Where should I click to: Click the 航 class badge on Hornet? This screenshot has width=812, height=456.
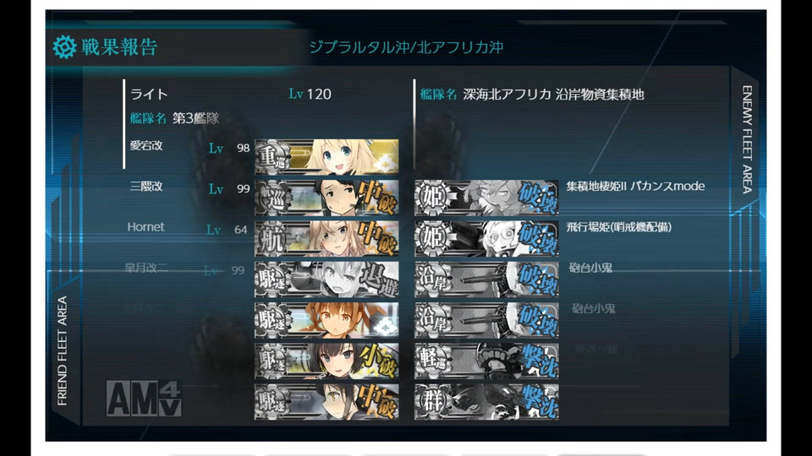pos(272,238)
